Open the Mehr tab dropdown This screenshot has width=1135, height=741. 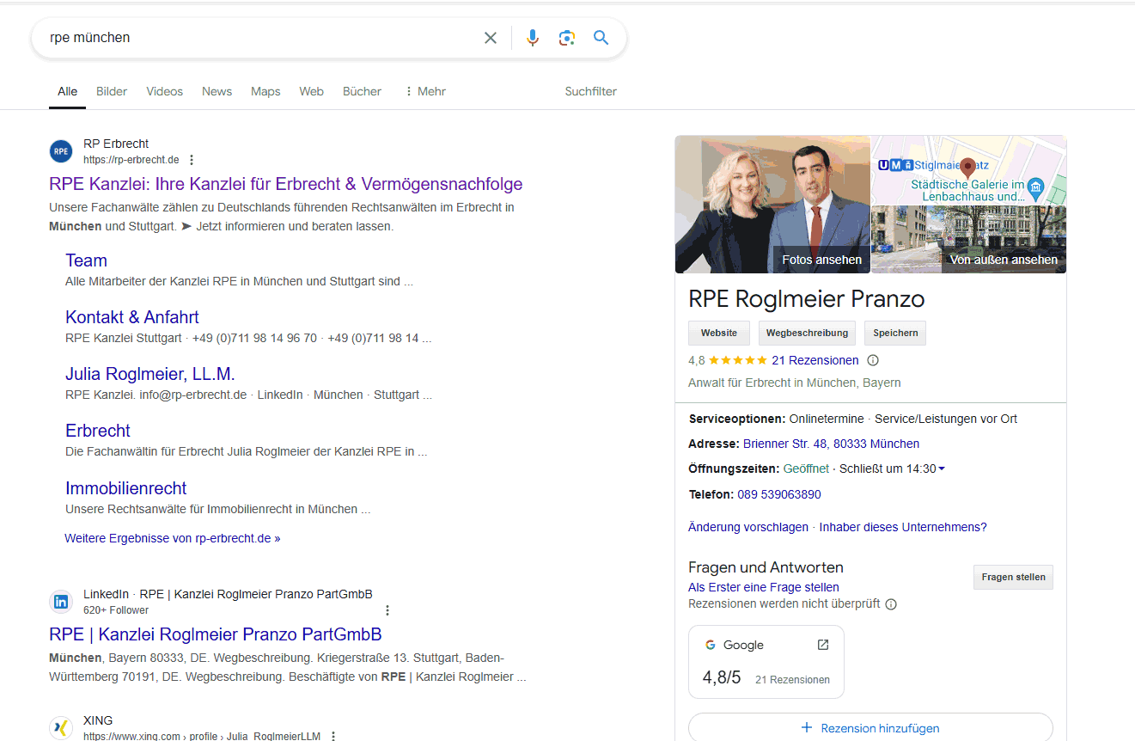tap(424, 91)
